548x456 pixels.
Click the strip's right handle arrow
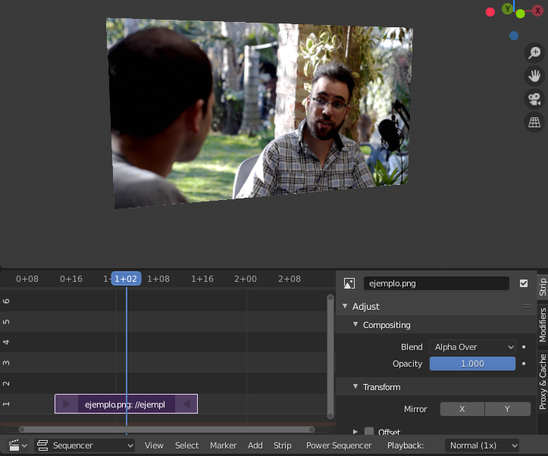(x=186, y=404)
